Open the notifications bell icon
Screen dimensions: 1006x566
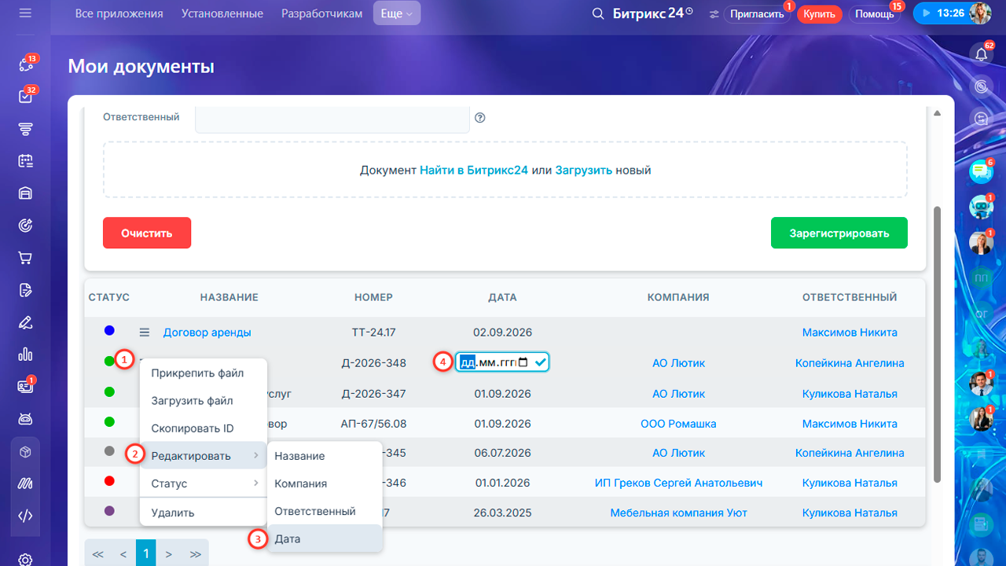point(981,54)
